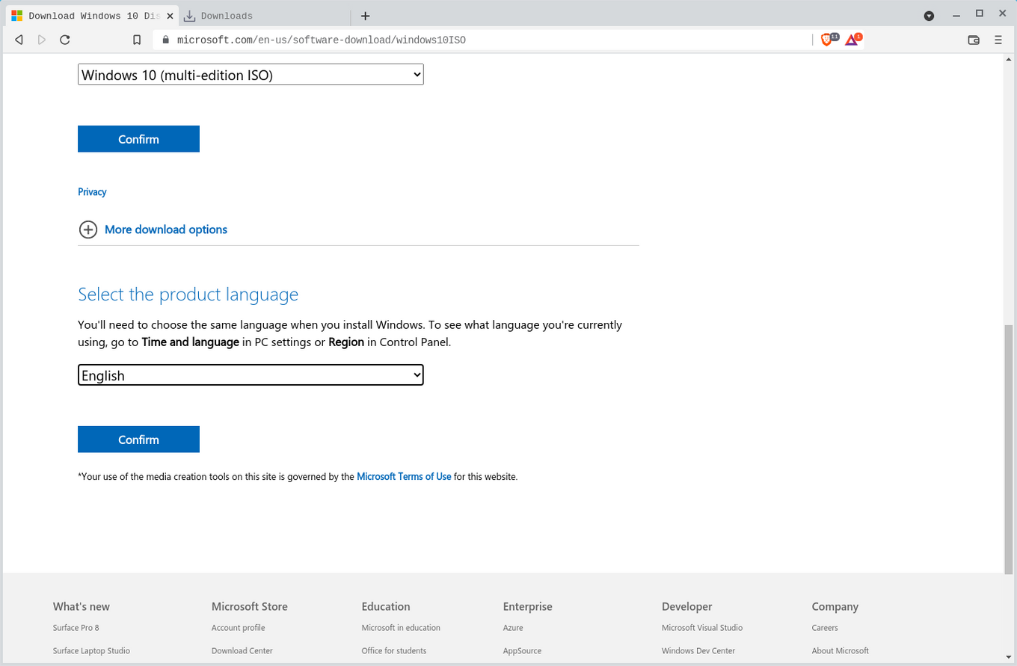
Task: Open the English product language dropdown
Action: pos(251,375)
